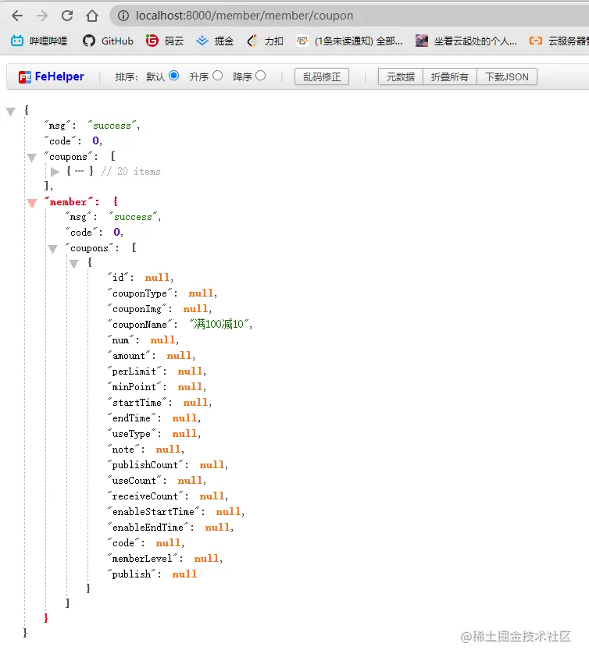The height and width of the screenshot is (661, 589).
Task: Click the "publishCount" key
Action: [x=145, y=465]
